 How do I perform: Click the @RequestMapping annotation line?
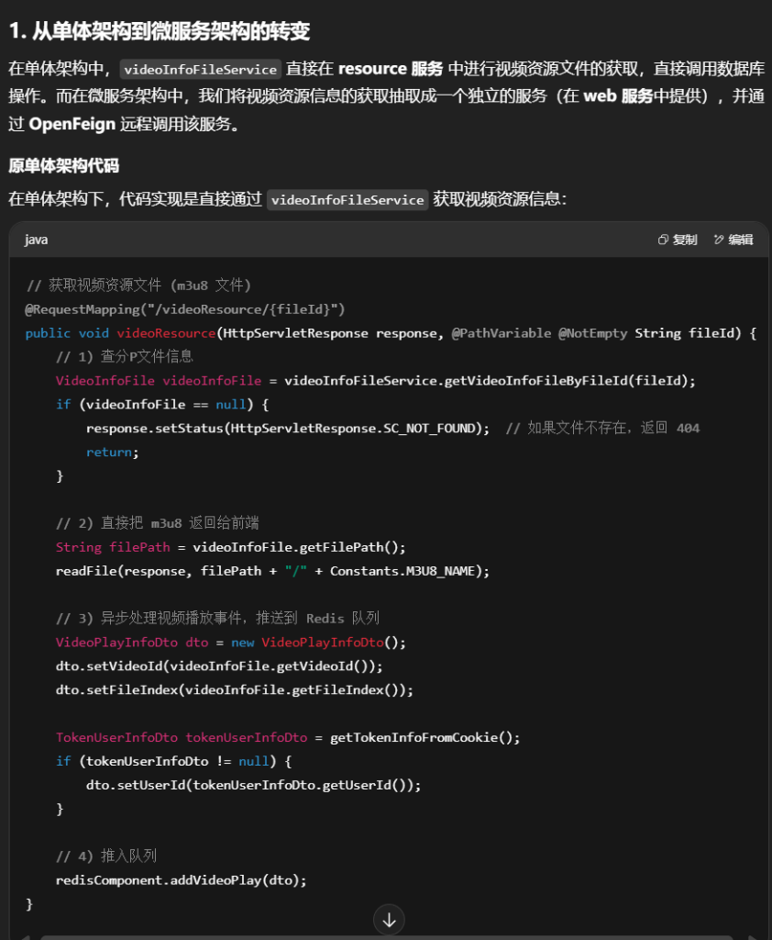pos(185,308)
